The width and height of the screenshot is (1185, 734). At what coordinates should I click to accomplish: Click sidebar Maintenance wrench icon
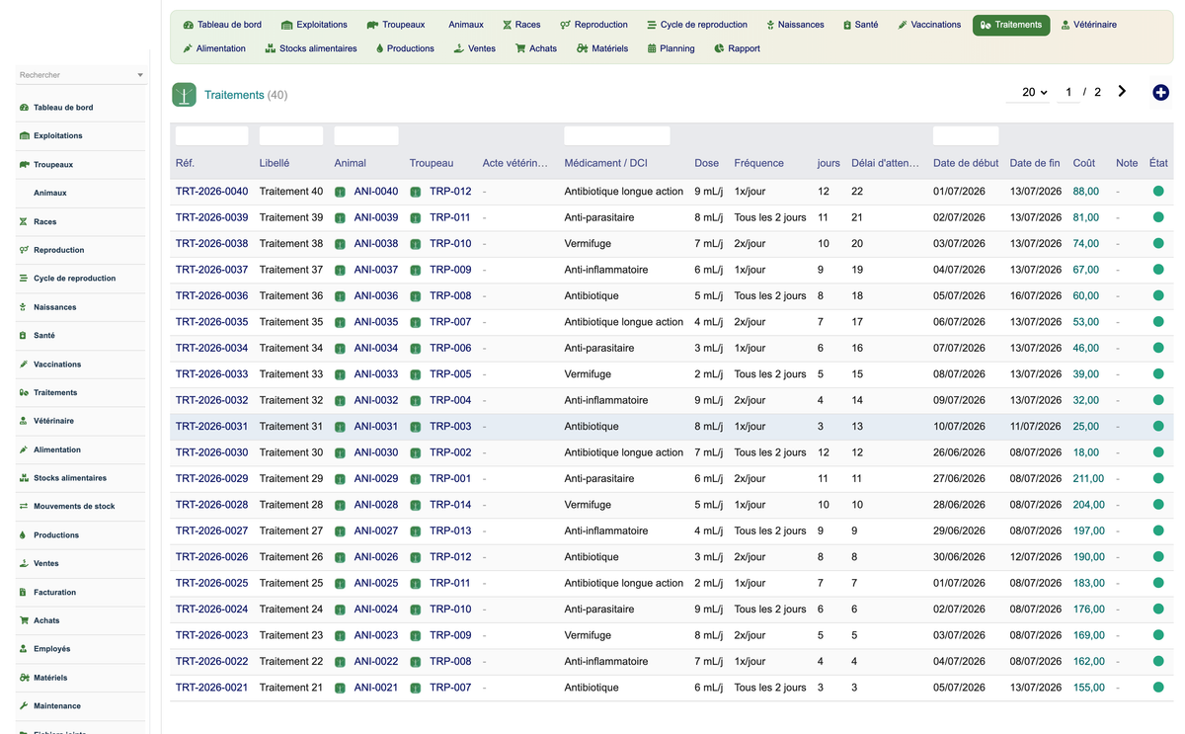24,706
